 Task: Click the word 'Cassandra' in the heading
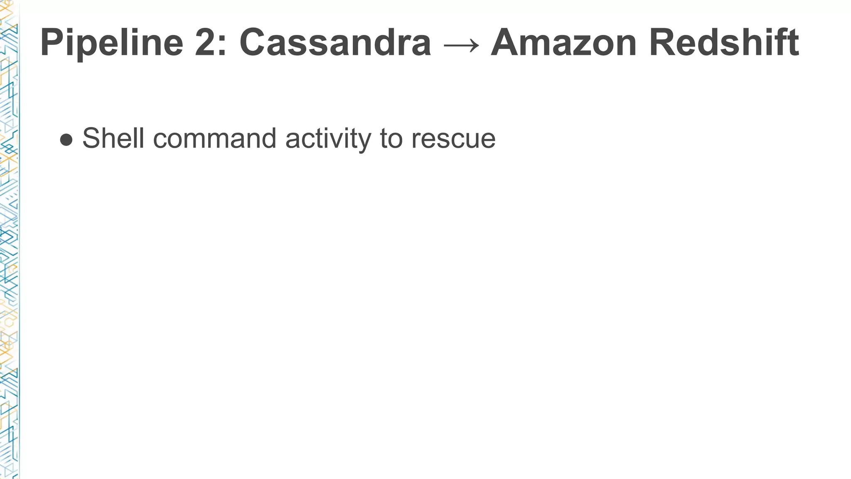click(335, 42)
